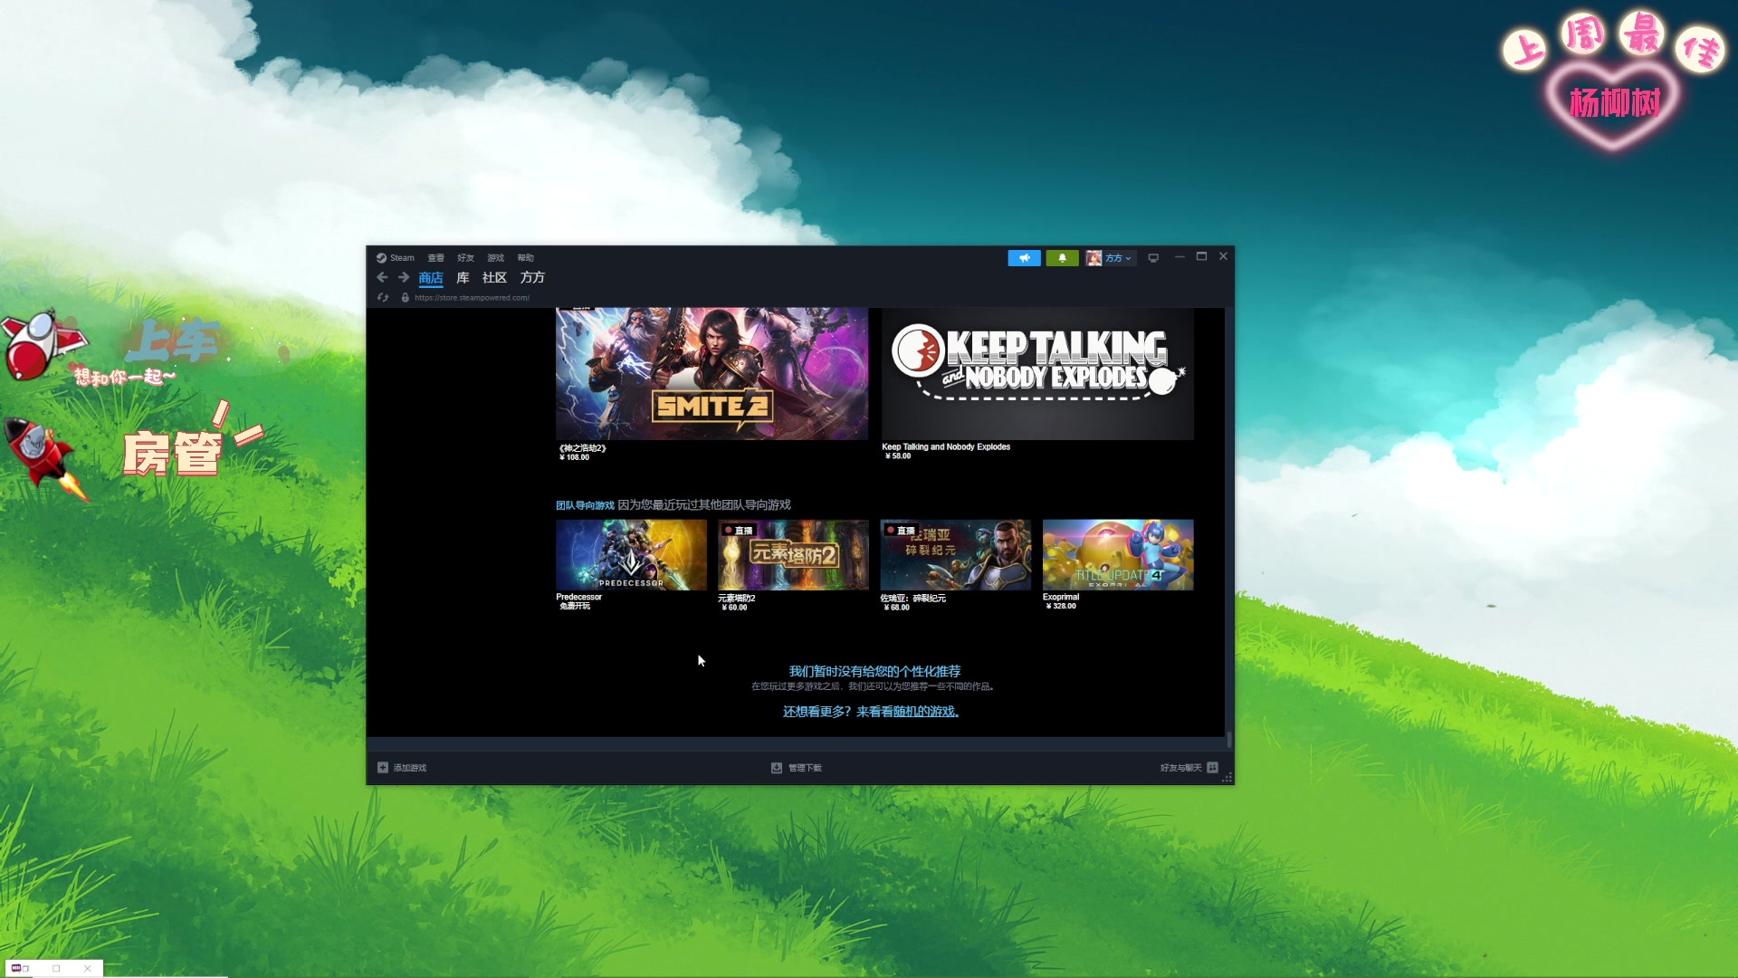Click 我们暂时没有给您的个性化推荐 heading
This screenshot has height=978, width=1738.
pos(874,671)
